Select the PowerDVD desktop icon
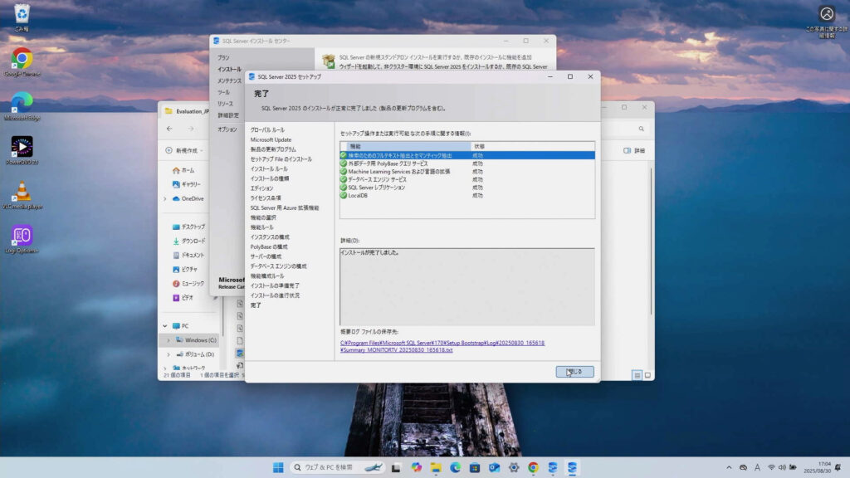 click(22, 151)
